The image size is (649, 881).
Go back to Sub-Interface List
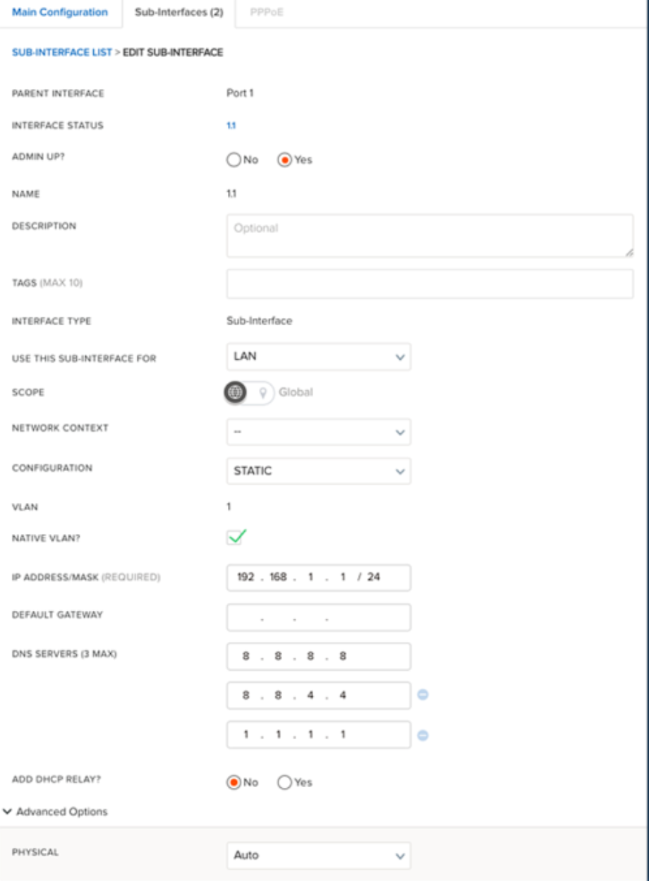pyautogui.click(x=61, y=53)
